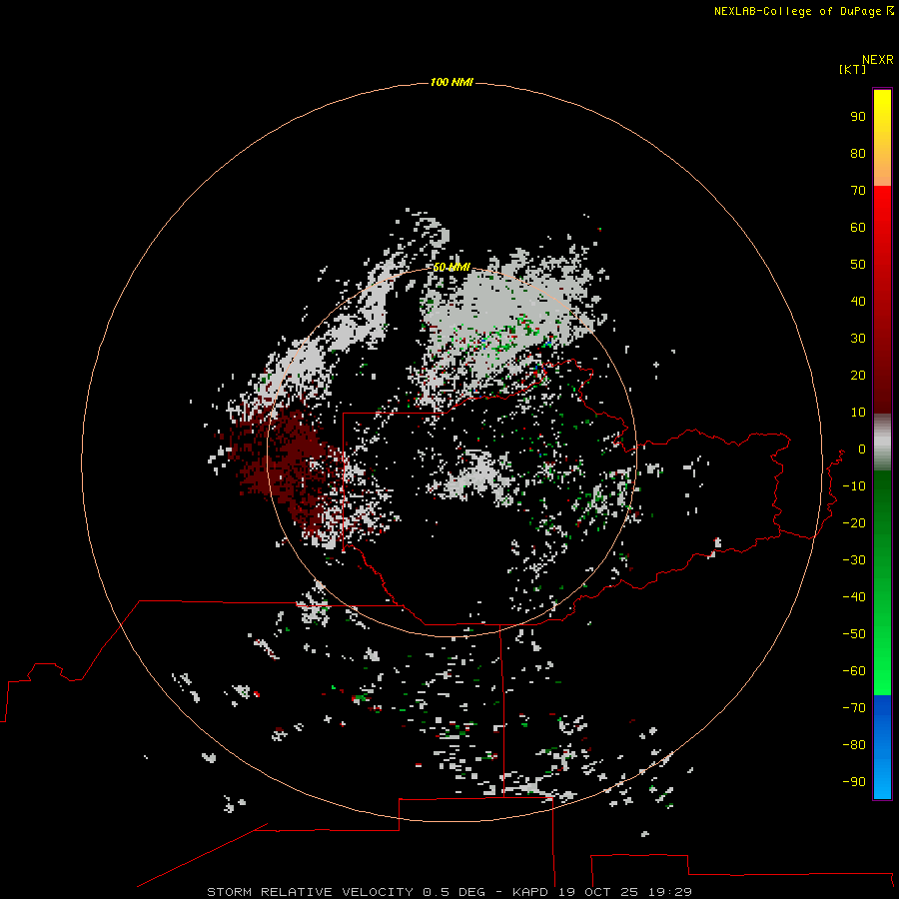Click the 90 value on the velocity scale
This screenshot has height=899, width=899.
pyautogui.click(x=858, y=117)
